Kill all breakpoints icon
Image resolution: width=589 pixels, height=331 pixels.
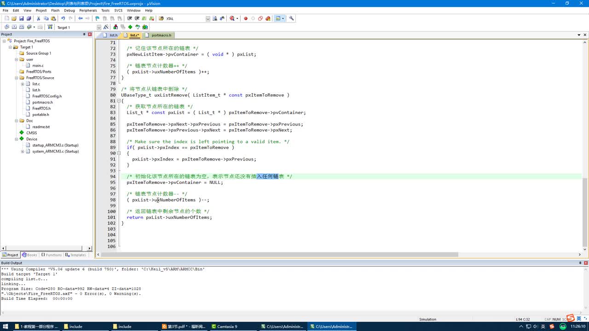click(268, 18)
